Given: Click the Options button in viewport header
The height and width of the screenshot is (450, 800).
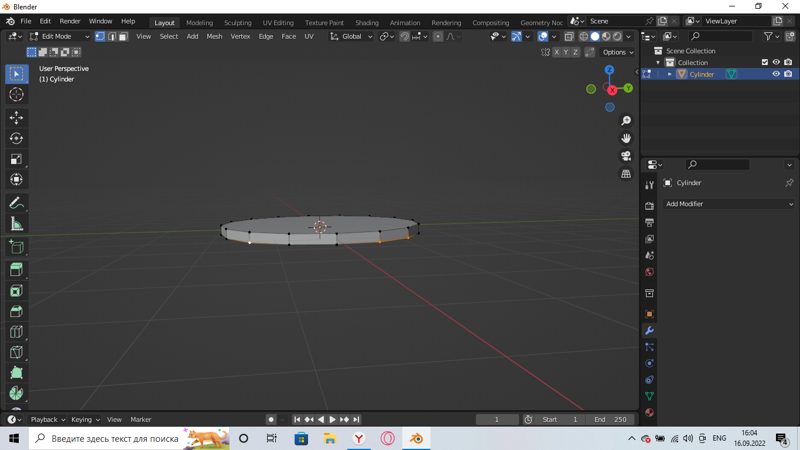Looking at the screenshot, I should click(617, 52).
